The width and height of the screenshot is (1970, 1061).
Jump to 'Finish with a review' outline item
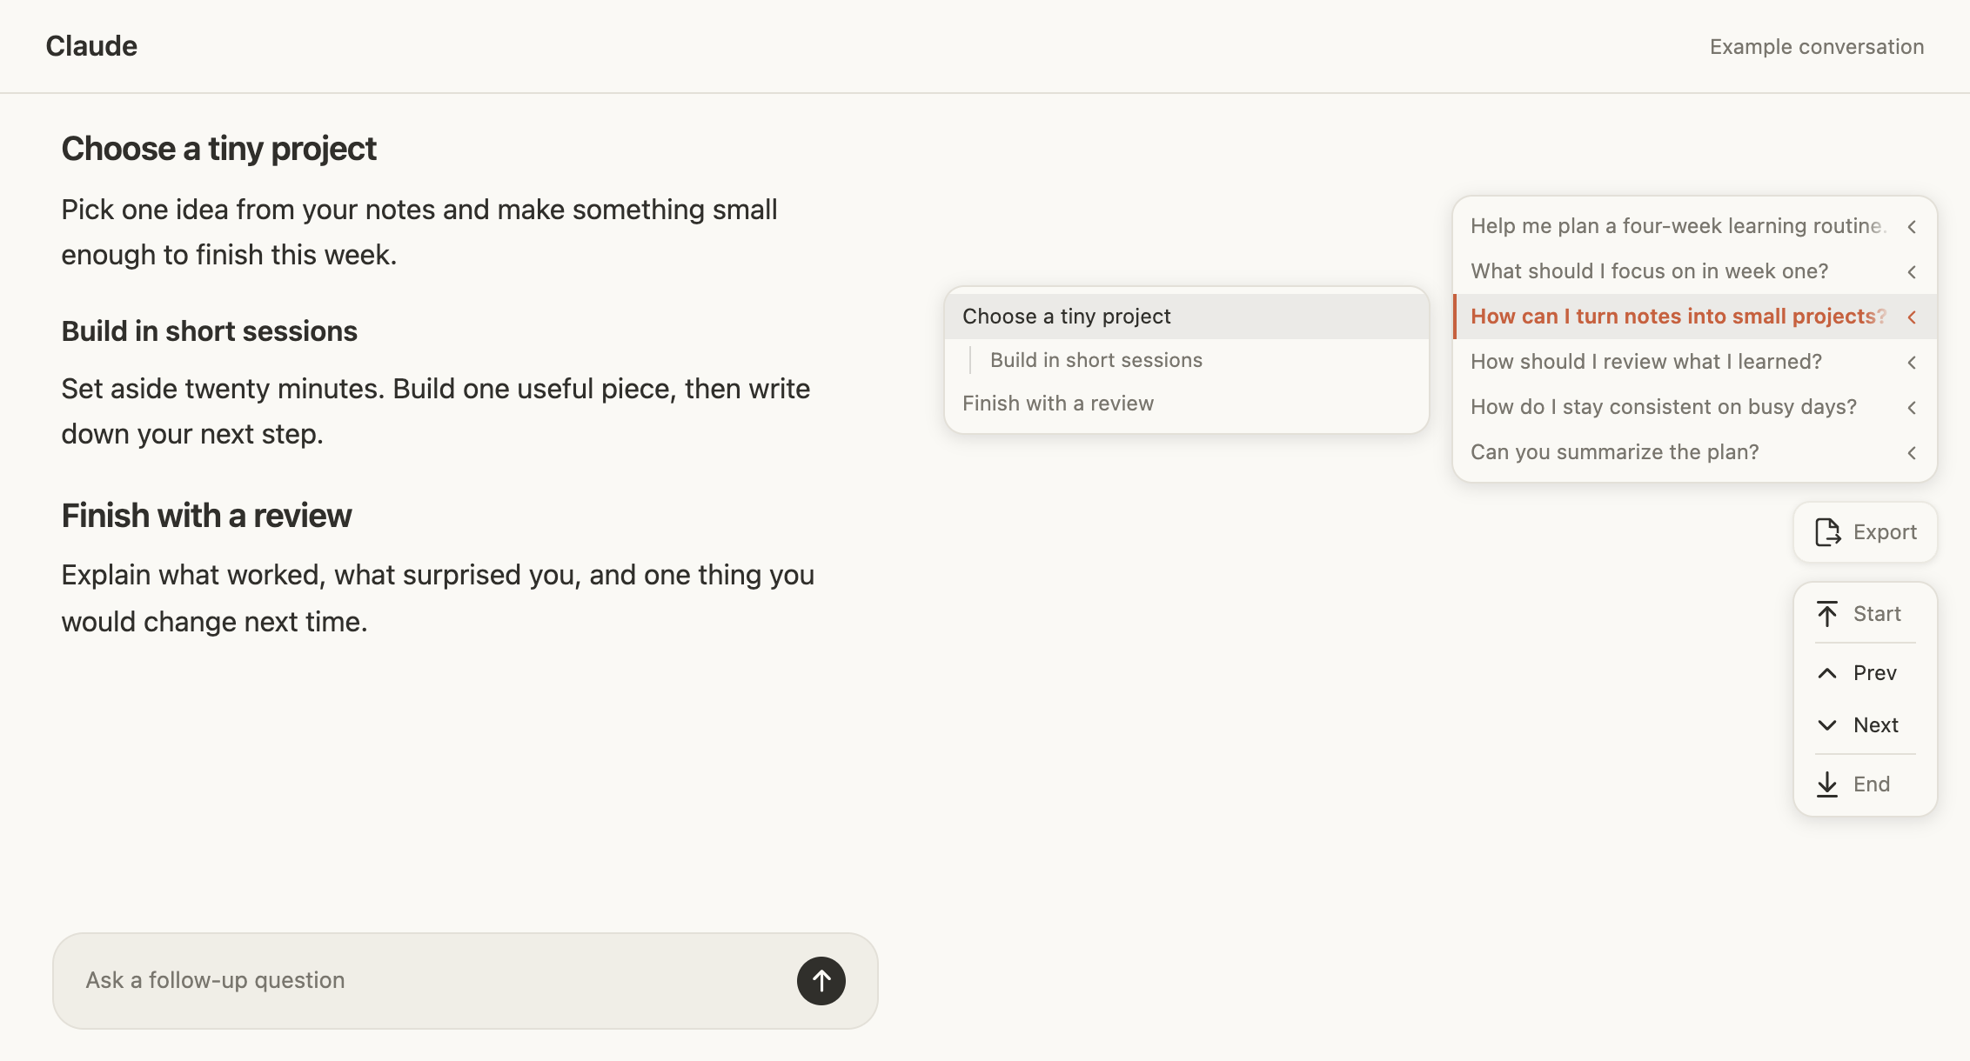1187,404
